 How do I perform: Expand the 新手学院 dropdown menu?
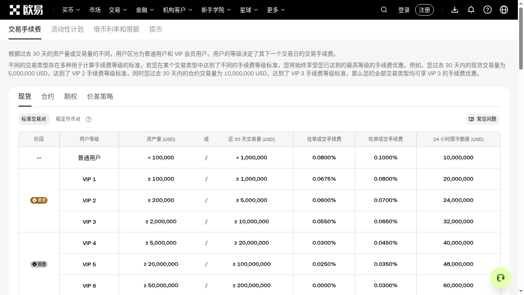[216, 10]
